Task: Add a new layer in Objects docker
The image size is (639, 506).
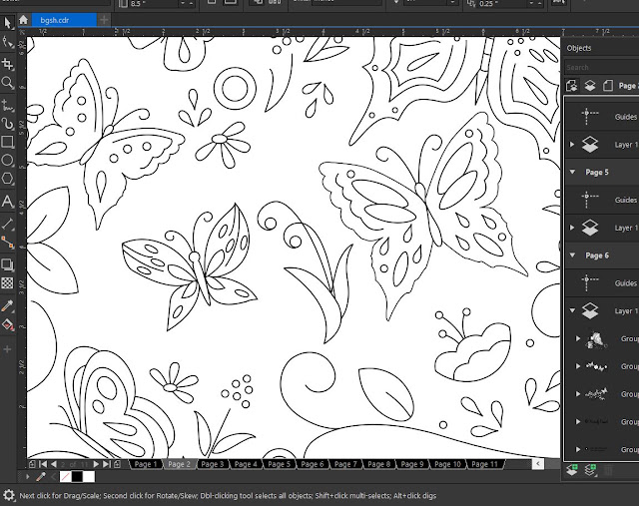Action: (x=572, y=470)
